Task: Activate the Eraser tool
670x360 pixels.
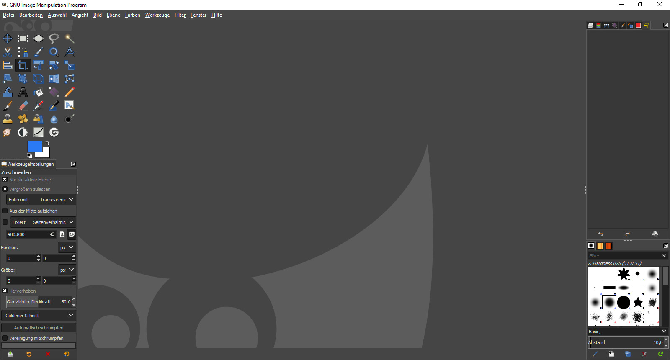Action: pos(23,105)
